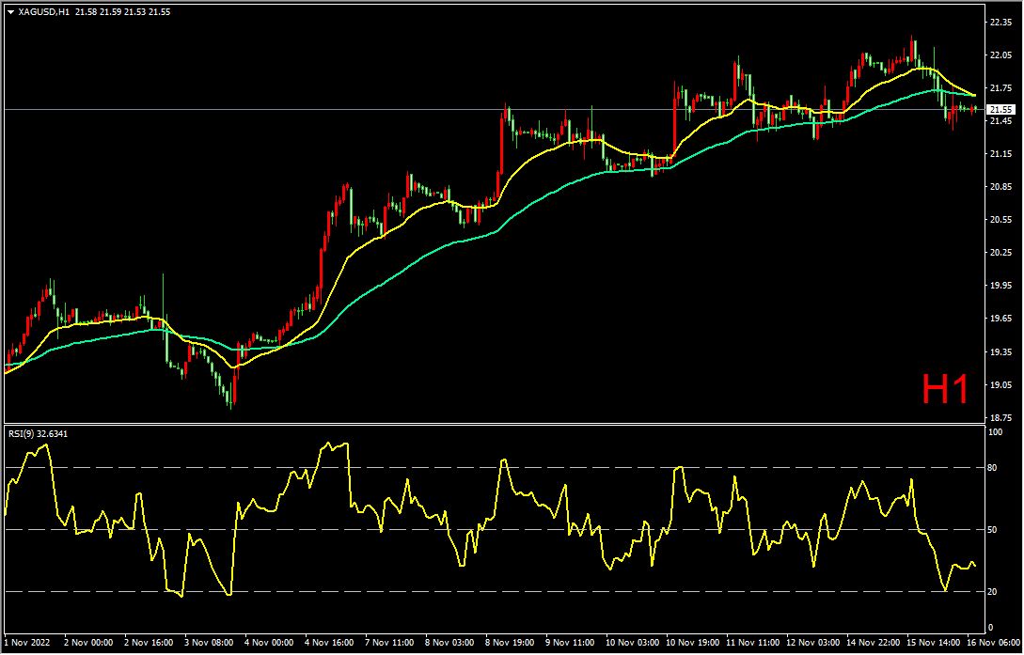Click the 21.75 price axis label
The width and height of the screenshot is (1024, 655).
tap(1001, 88)
